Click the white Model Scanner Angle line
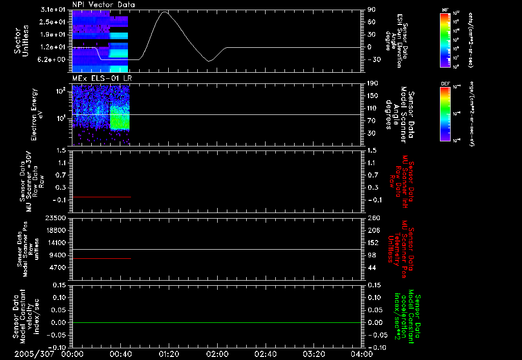The image size is (522, 360). (216, 114)
